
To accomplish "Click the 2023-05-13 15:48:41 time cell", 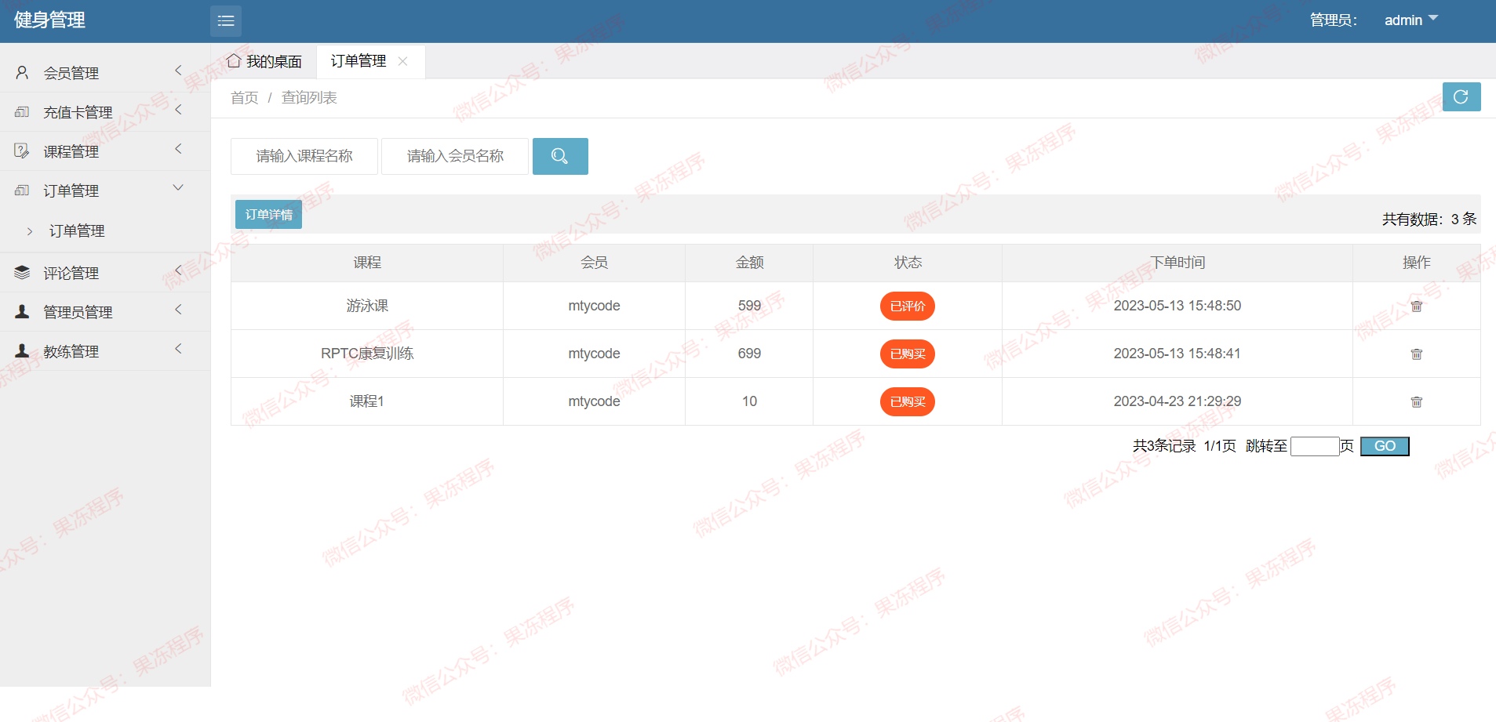I will pyautogui.click(x=1178, y=354).
